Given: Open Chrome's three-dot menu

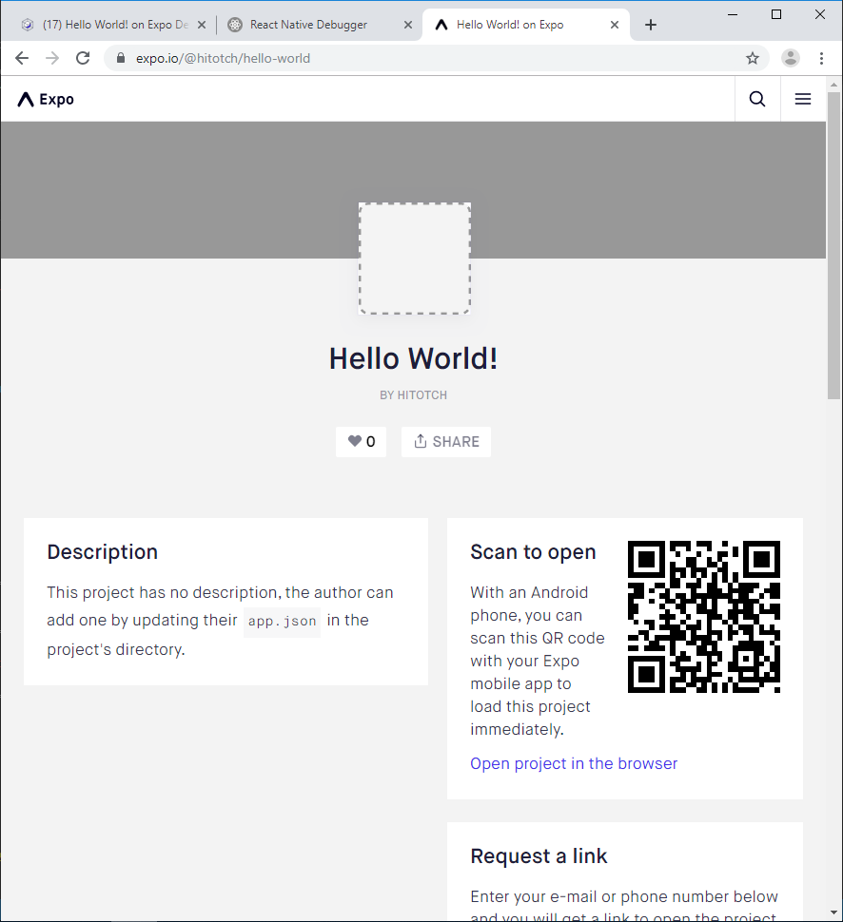Looking at the screenshot, I should point(822,57).
